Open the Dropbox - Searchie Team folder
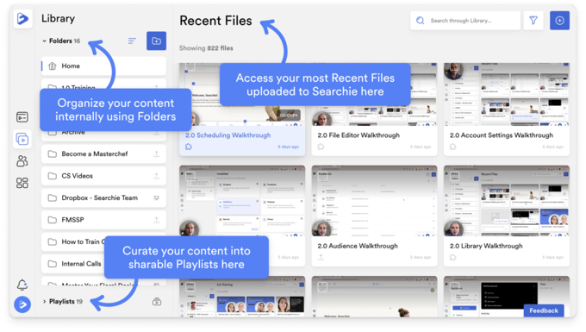The width and height of the screenshot is (586, 332). [x=103, y=197]
